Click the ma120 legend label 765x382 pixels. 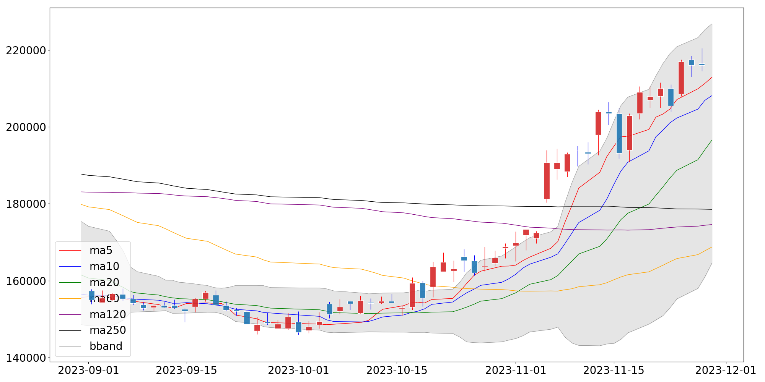[x=108, y=314]
